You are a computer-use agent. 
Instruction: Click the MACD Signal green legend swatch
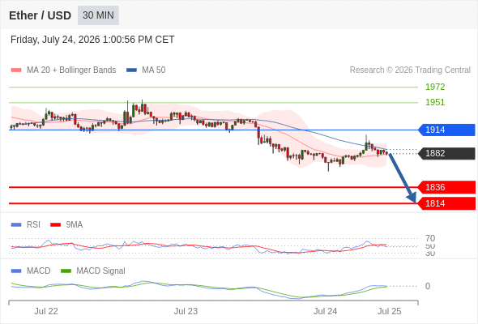point(66,271)
